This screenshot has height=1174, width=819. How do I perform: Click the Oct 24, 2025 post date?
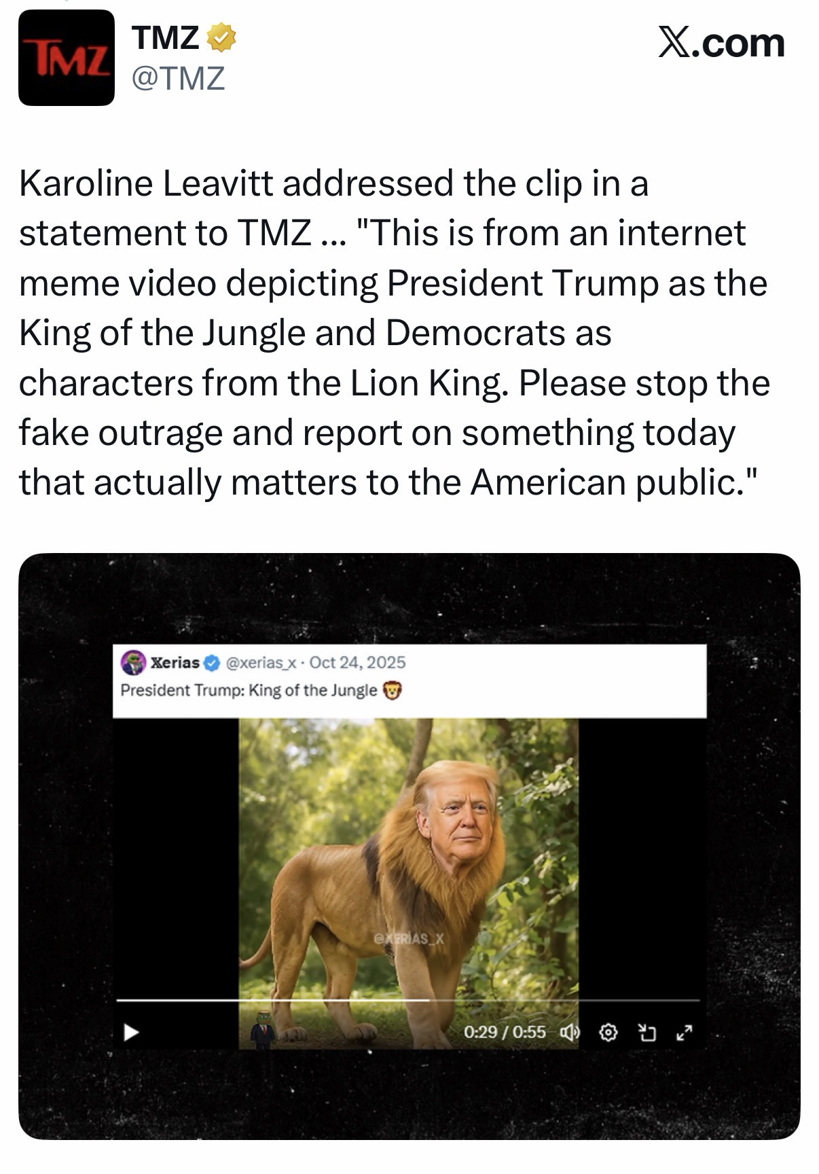coord(357,662)
